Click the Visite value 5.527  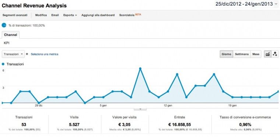coord(74,124)
